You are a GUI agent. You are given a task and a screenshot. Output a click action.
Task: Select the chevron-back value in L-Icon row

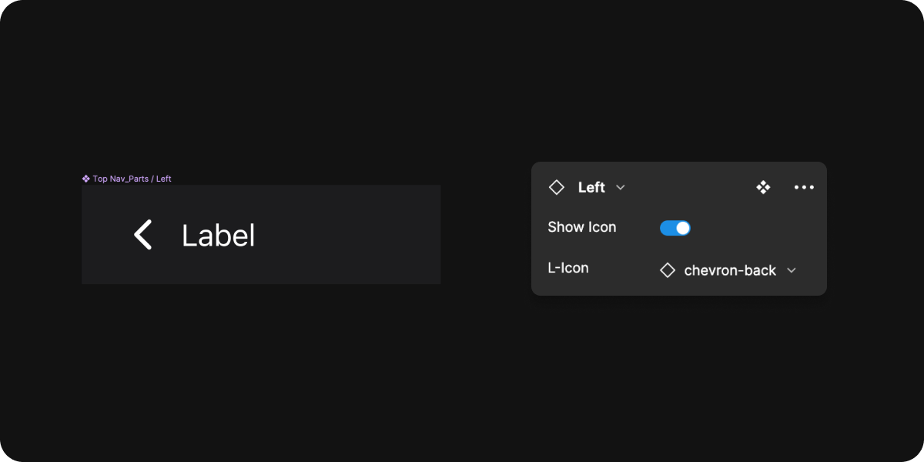click(x=729, y=270)
